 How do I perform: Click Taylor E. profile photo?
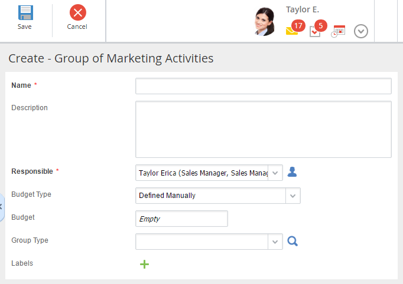pyautogui.click(x=265, y=22)
